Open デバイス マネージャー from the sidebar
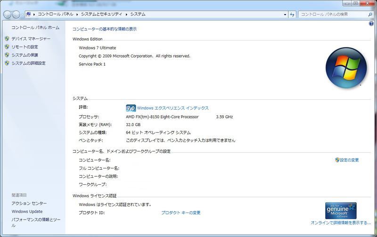Viewport: 377px width, 237px height. click(x=31, y=39)
